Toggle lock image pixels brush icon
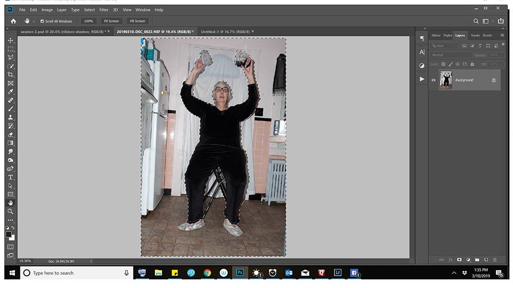513x288 pixels. tap(450, 64)
